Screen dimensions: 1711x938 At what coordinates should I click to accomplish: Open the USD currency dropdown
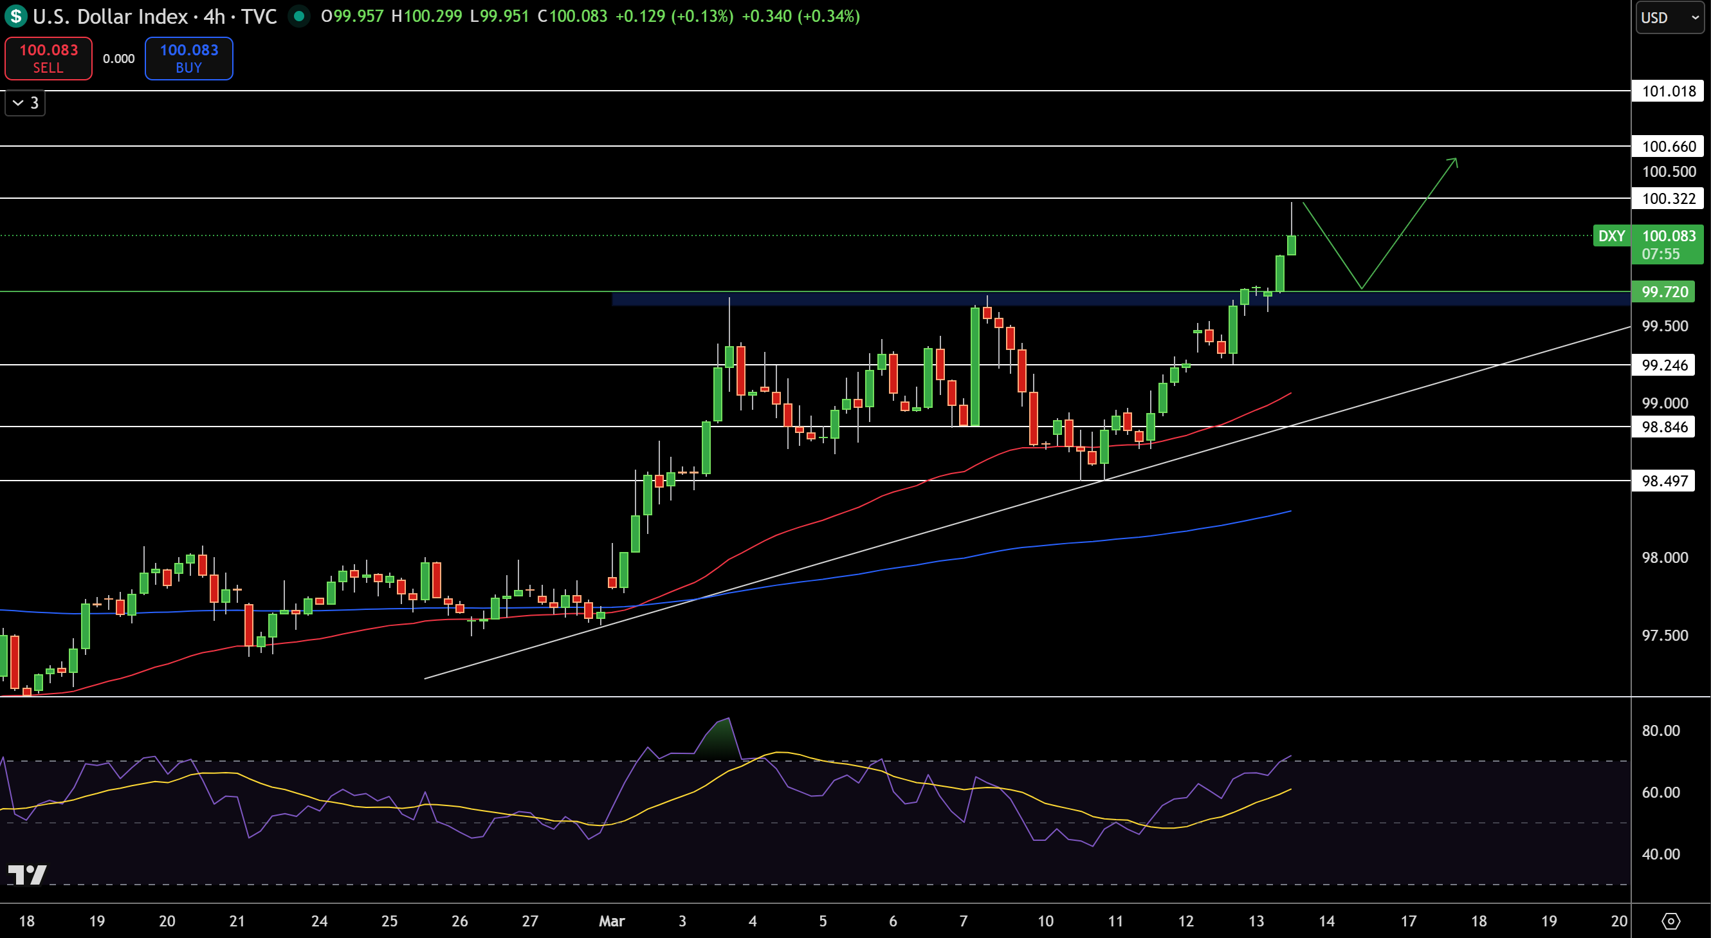point(1670,17)
